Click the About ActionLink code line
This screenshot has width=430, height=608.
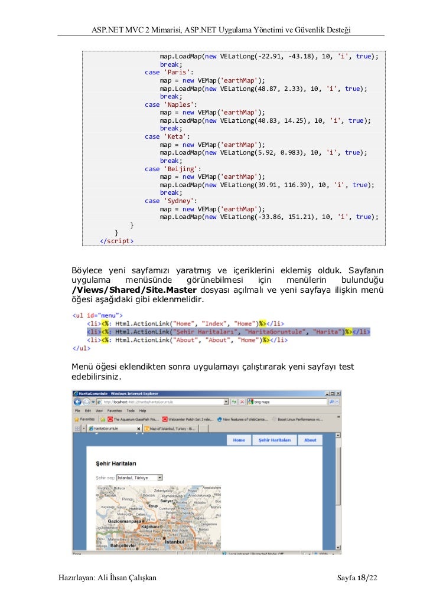[187, 340]
